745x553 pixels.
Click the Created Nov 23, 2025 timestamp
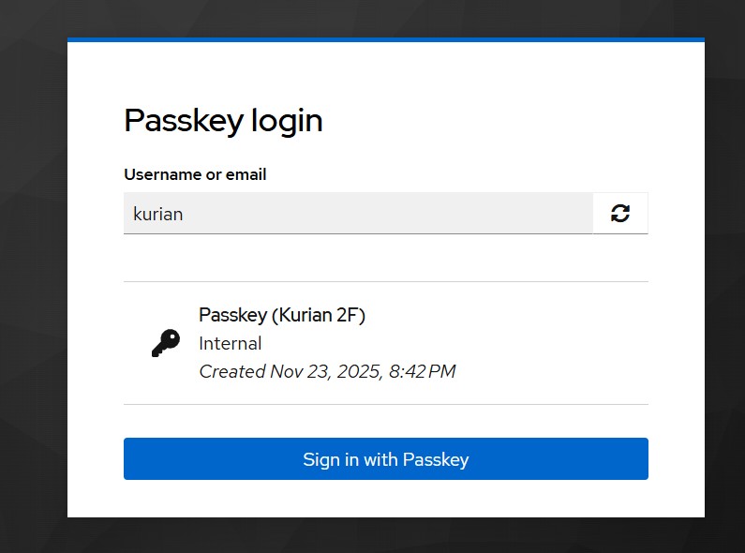coord(327,371)
